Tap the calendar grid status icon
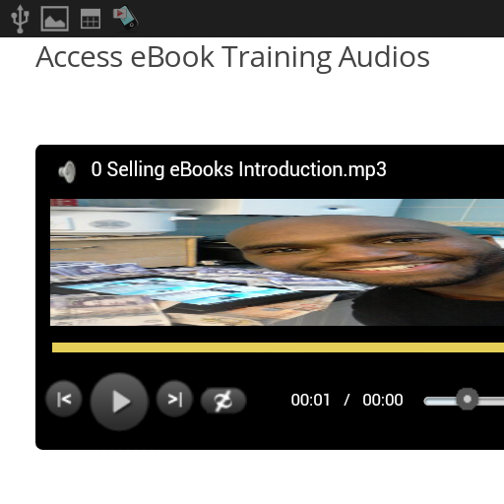This screenshot has height=504, width=504. 91,19
